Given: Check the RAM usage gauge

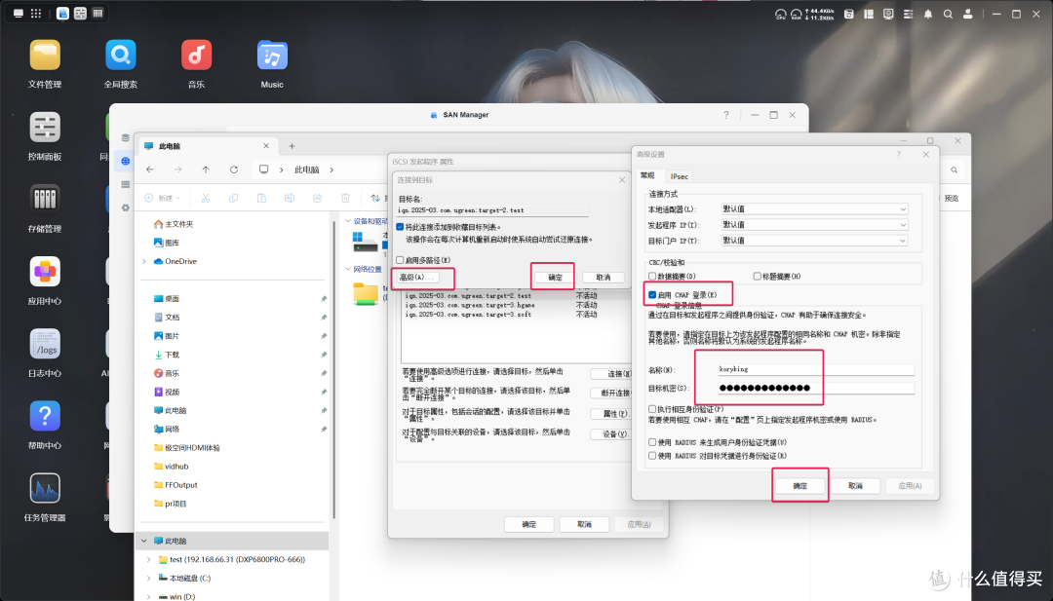Looking at the screenshot, I should [796, 14].
